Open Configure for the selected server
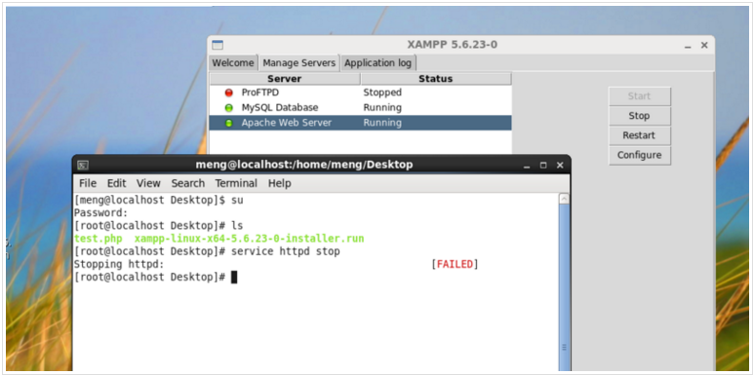The height and width of the screenshot is (375, 753). click(x=639, y=155)
